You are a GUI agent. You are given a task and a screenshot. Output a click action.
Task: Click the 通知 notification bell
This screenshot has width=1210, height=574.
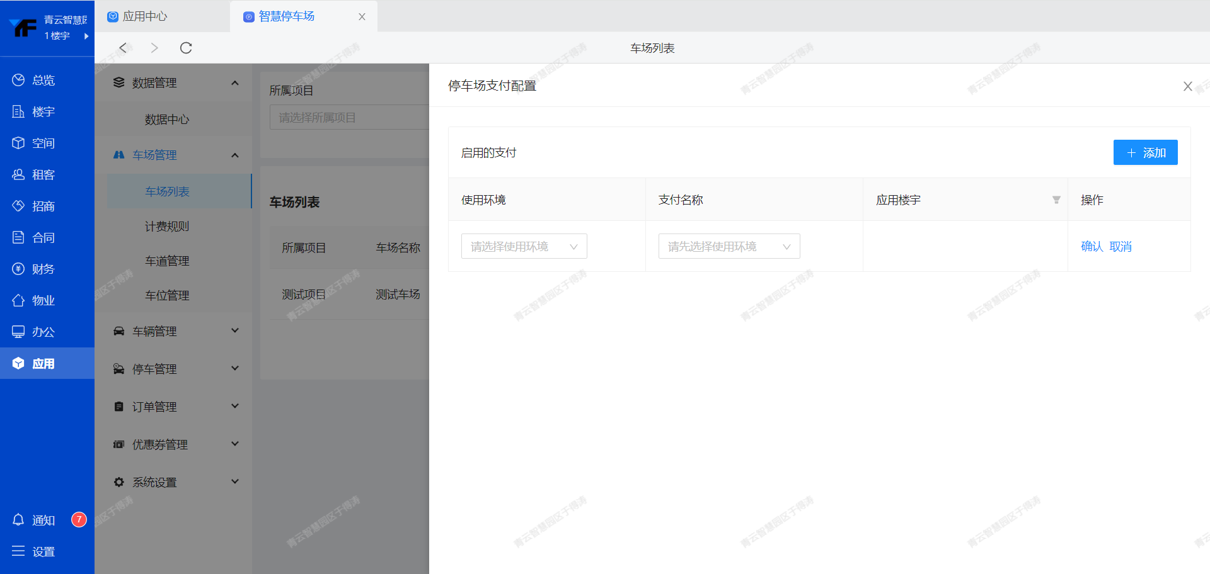[x=18, y=520]
